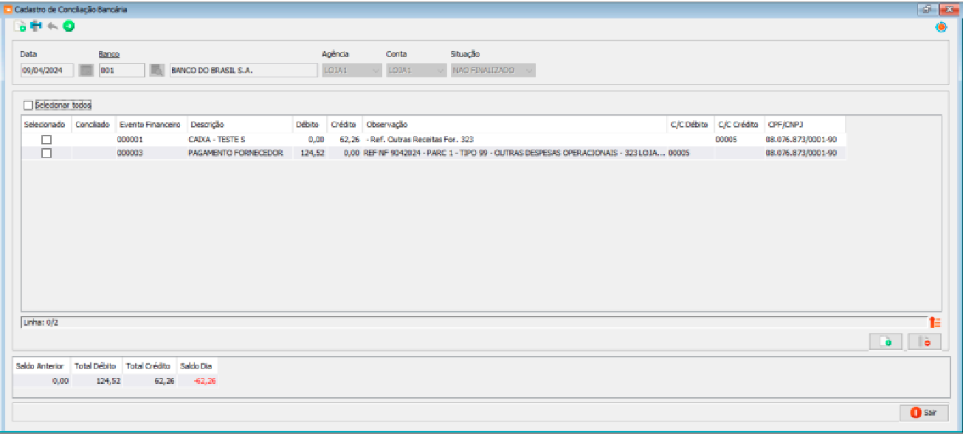Click the save icon in the toolbar

36,27
